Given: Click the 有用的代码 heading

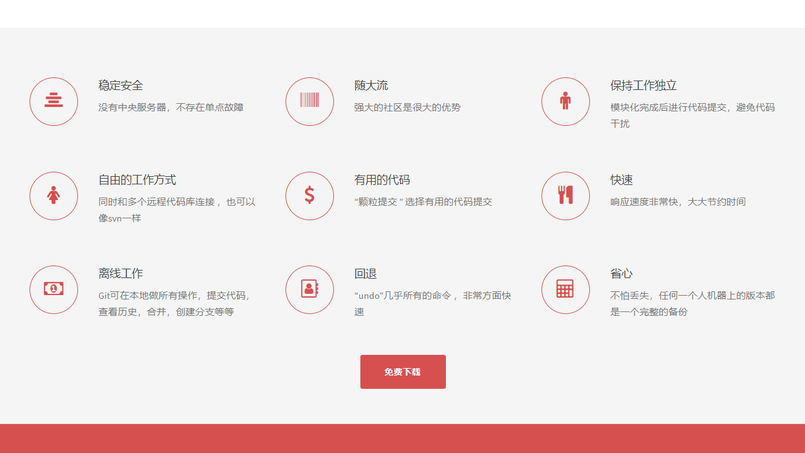Looking at the screenshot, I should tap(382, 180).
